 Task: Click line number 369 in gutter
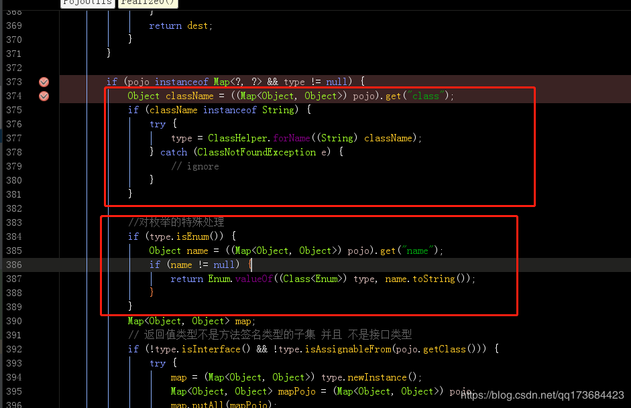pos(14,25)
